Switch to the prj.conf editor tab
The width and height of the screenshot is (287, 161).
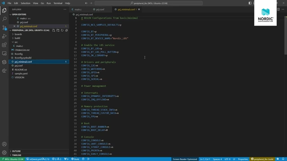(x=100, y=9)
